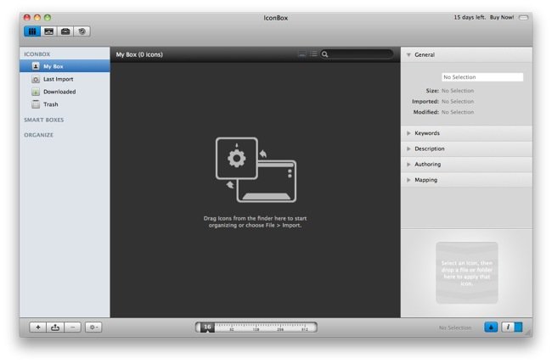552x364 pixels.
Task: Expand the Keywords section
Action: tap(408, 133)
